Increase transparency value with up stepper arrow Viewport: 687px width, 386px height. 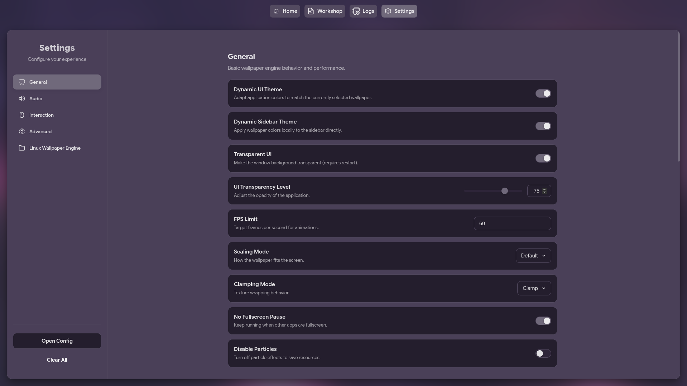(544, 189)
